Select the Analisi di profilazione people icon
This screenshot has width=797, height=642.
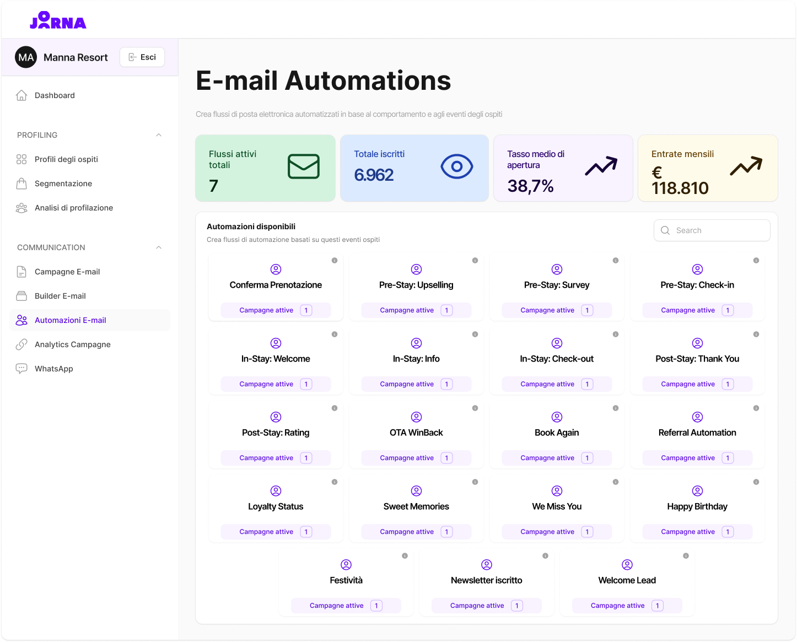(x=21, y=208)
